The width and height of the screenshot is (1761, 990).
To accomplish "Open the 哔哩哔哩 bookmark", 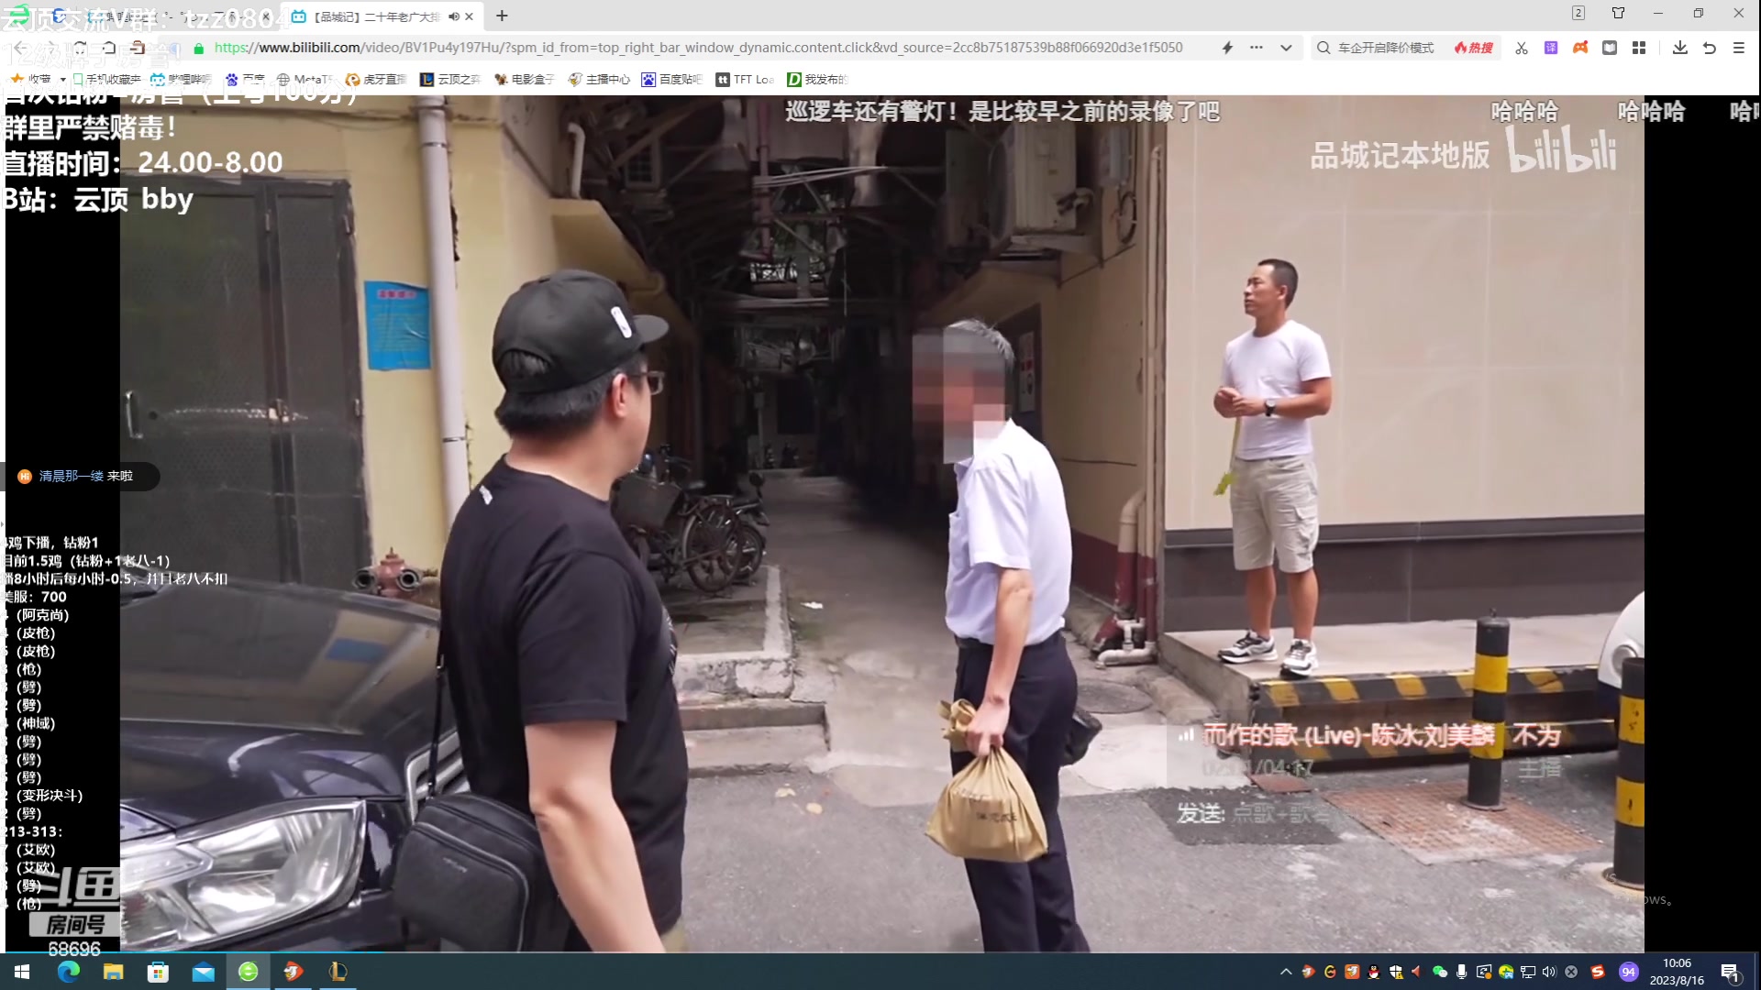I will tap(181, 80).
